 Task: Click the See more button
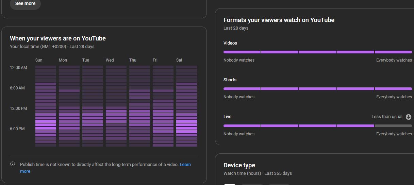point(25,3)
